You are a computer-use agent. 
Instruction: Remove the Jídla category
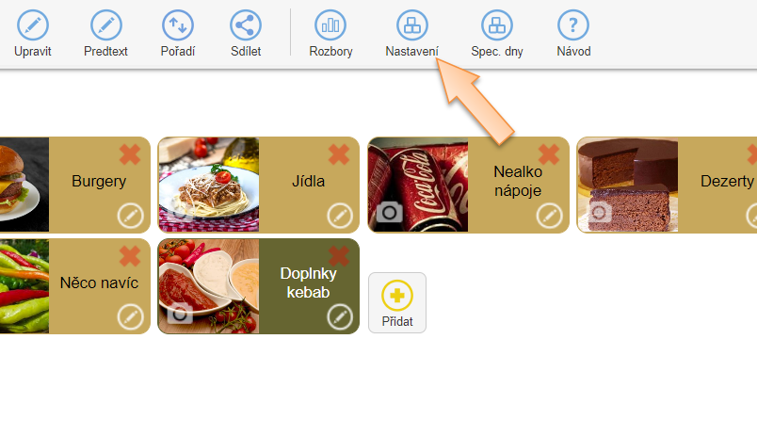click(x=339, y=154)
